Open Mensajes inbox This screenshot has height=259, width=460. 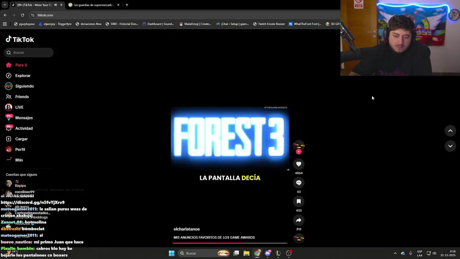click(x=19, y=118)
